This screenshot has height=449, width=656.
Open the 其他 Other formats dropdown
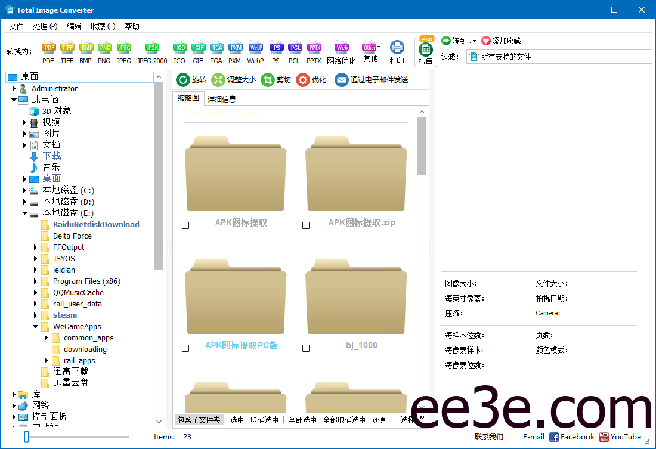370,48
